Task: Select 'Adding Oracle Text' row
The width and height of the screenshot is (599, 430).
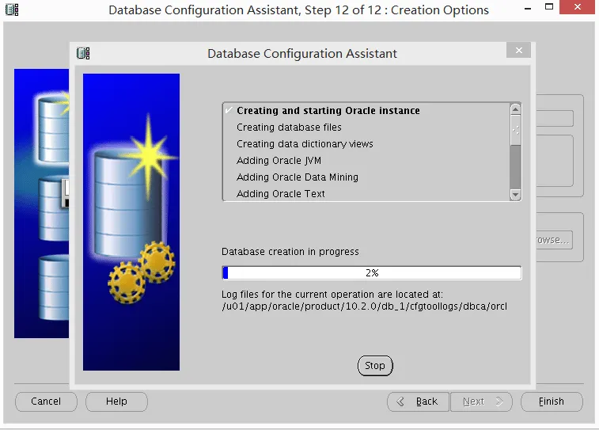Action: (366, 194)
